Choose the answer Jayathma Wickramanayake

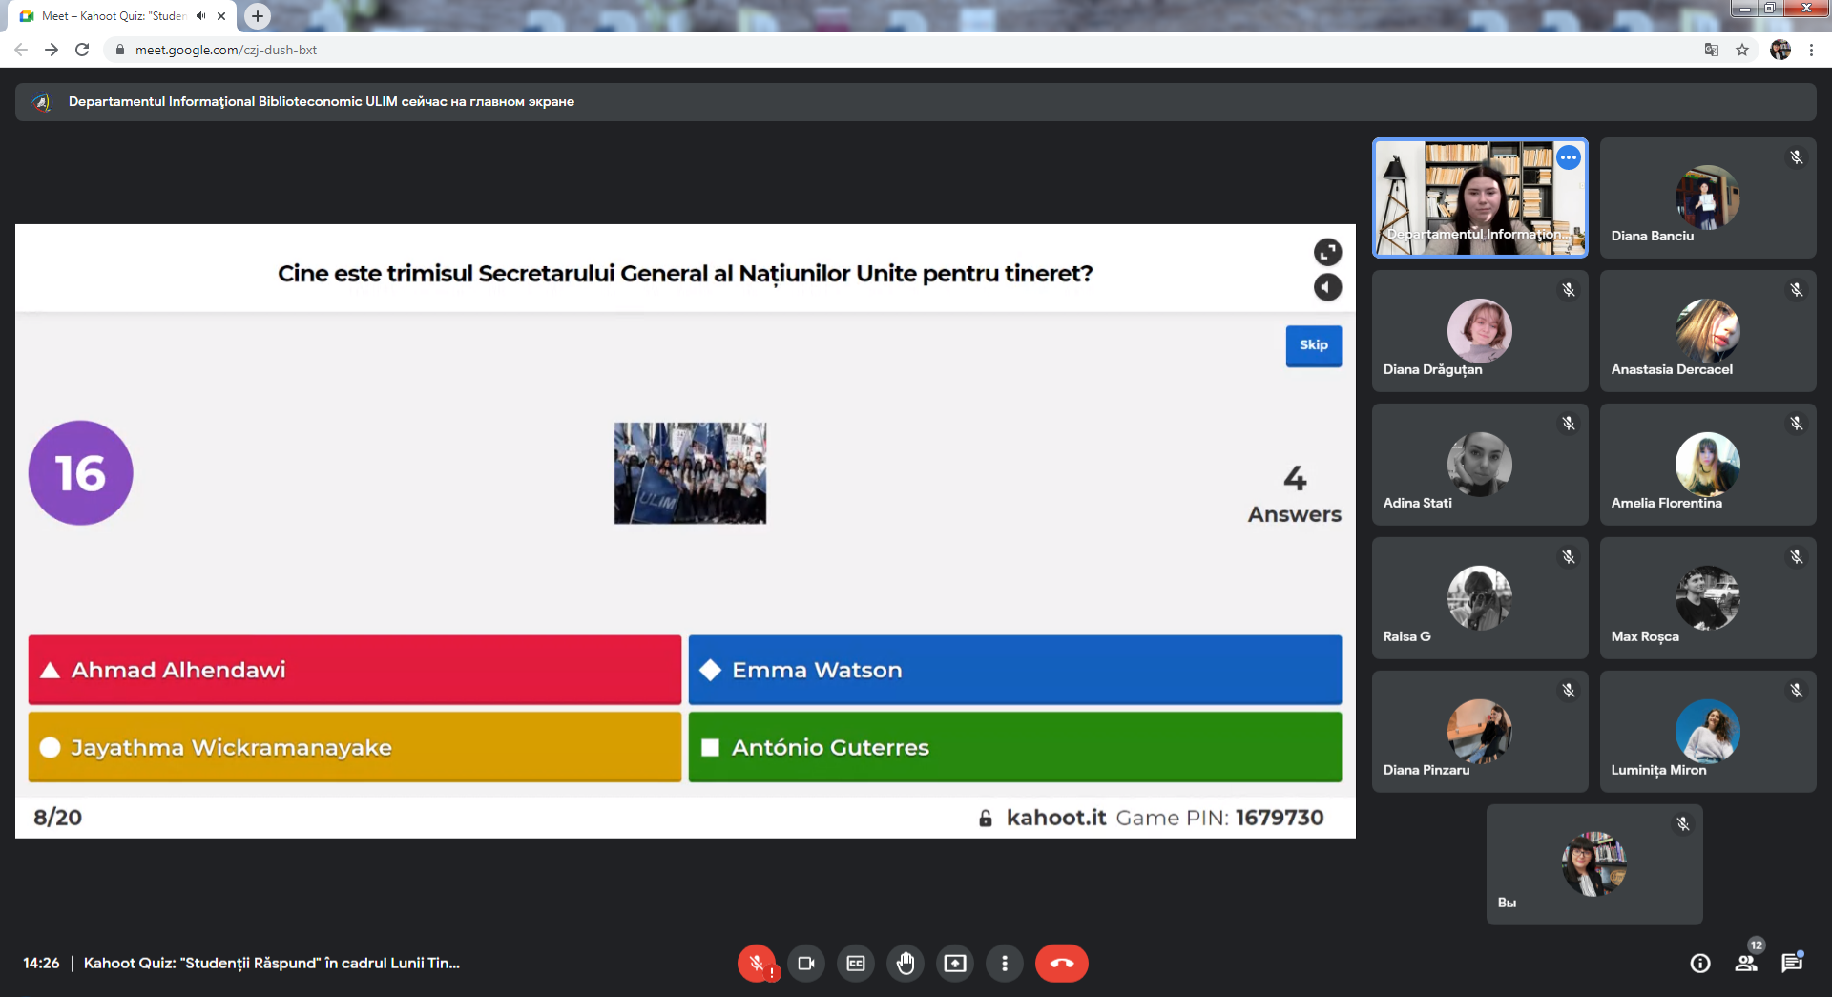355,747
